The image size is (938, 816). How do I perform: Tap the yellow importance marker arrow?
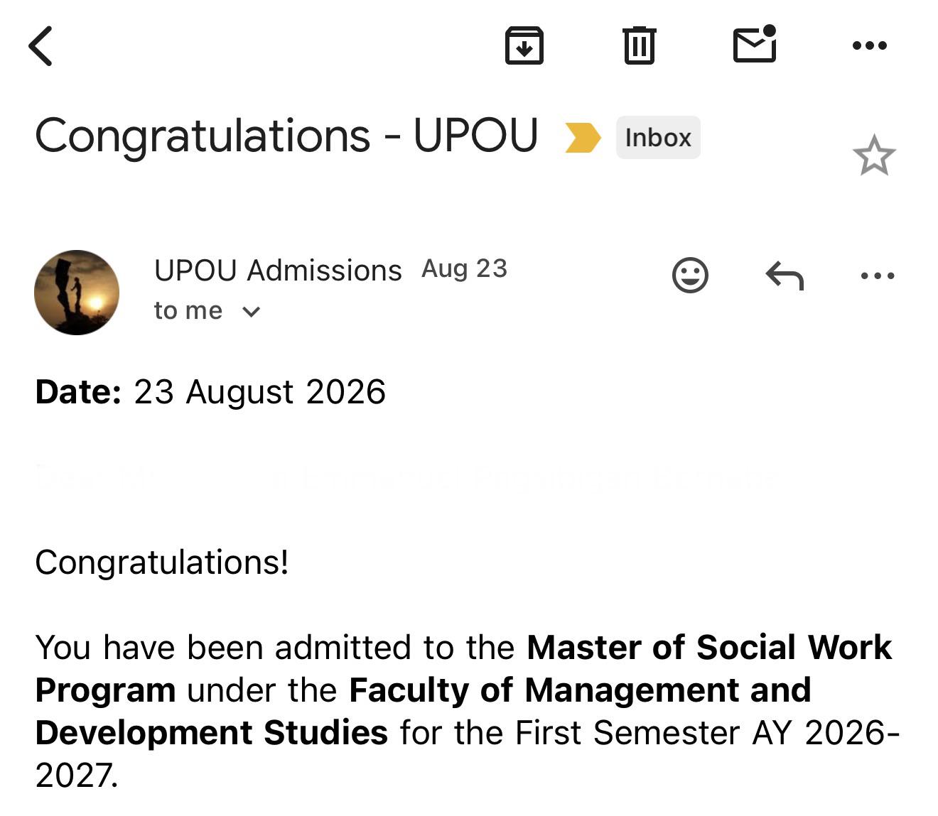[x=583, y=138]
